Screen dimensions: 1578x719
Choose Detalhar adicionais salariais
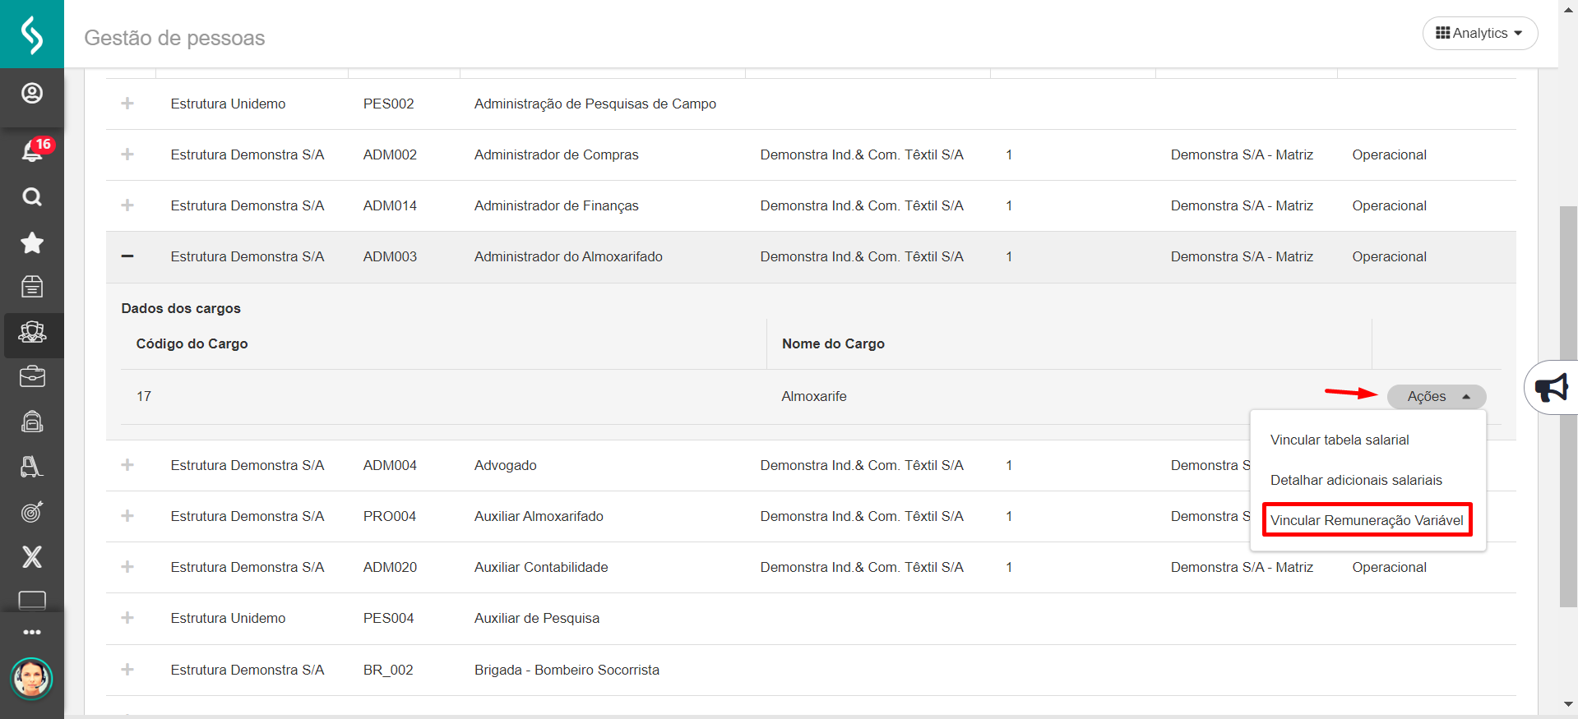pos(1356,481)
